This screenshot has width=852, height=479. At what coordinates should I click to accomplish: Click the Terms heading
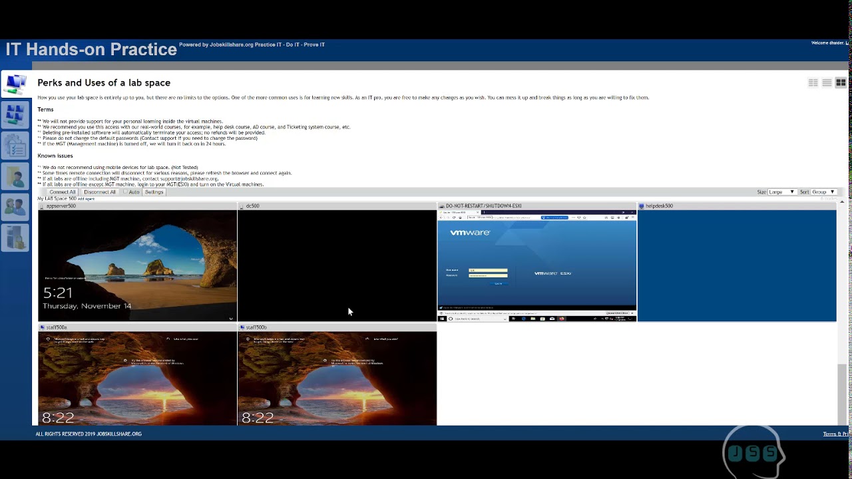pos(45,109)
